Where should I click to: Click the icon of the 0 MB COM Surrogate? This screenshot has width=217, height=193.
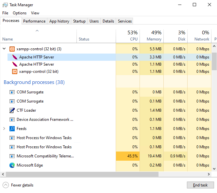click(12, 92)
